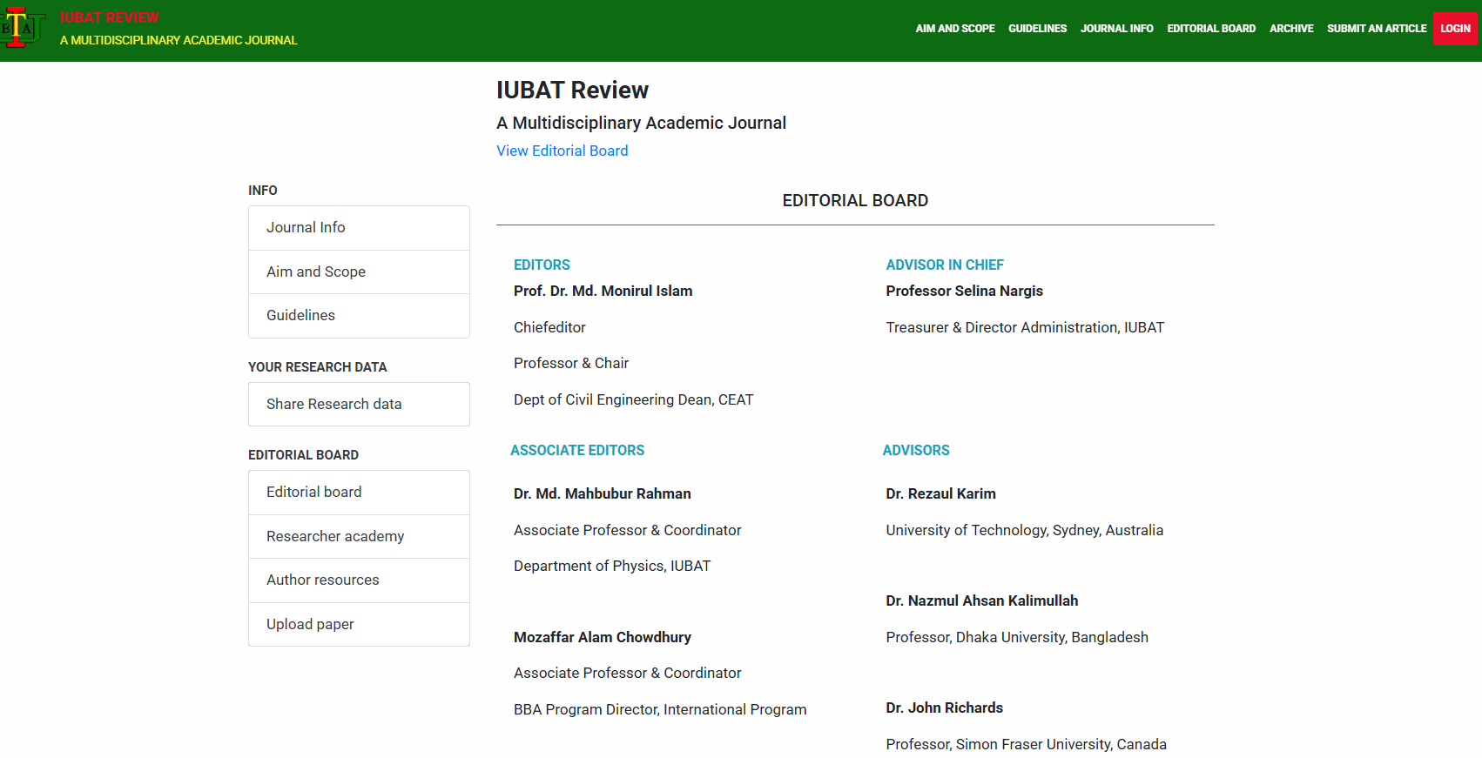Click the INFO sidebar section label
Viewport: 1482px width, 758px height.
point(263,191)
